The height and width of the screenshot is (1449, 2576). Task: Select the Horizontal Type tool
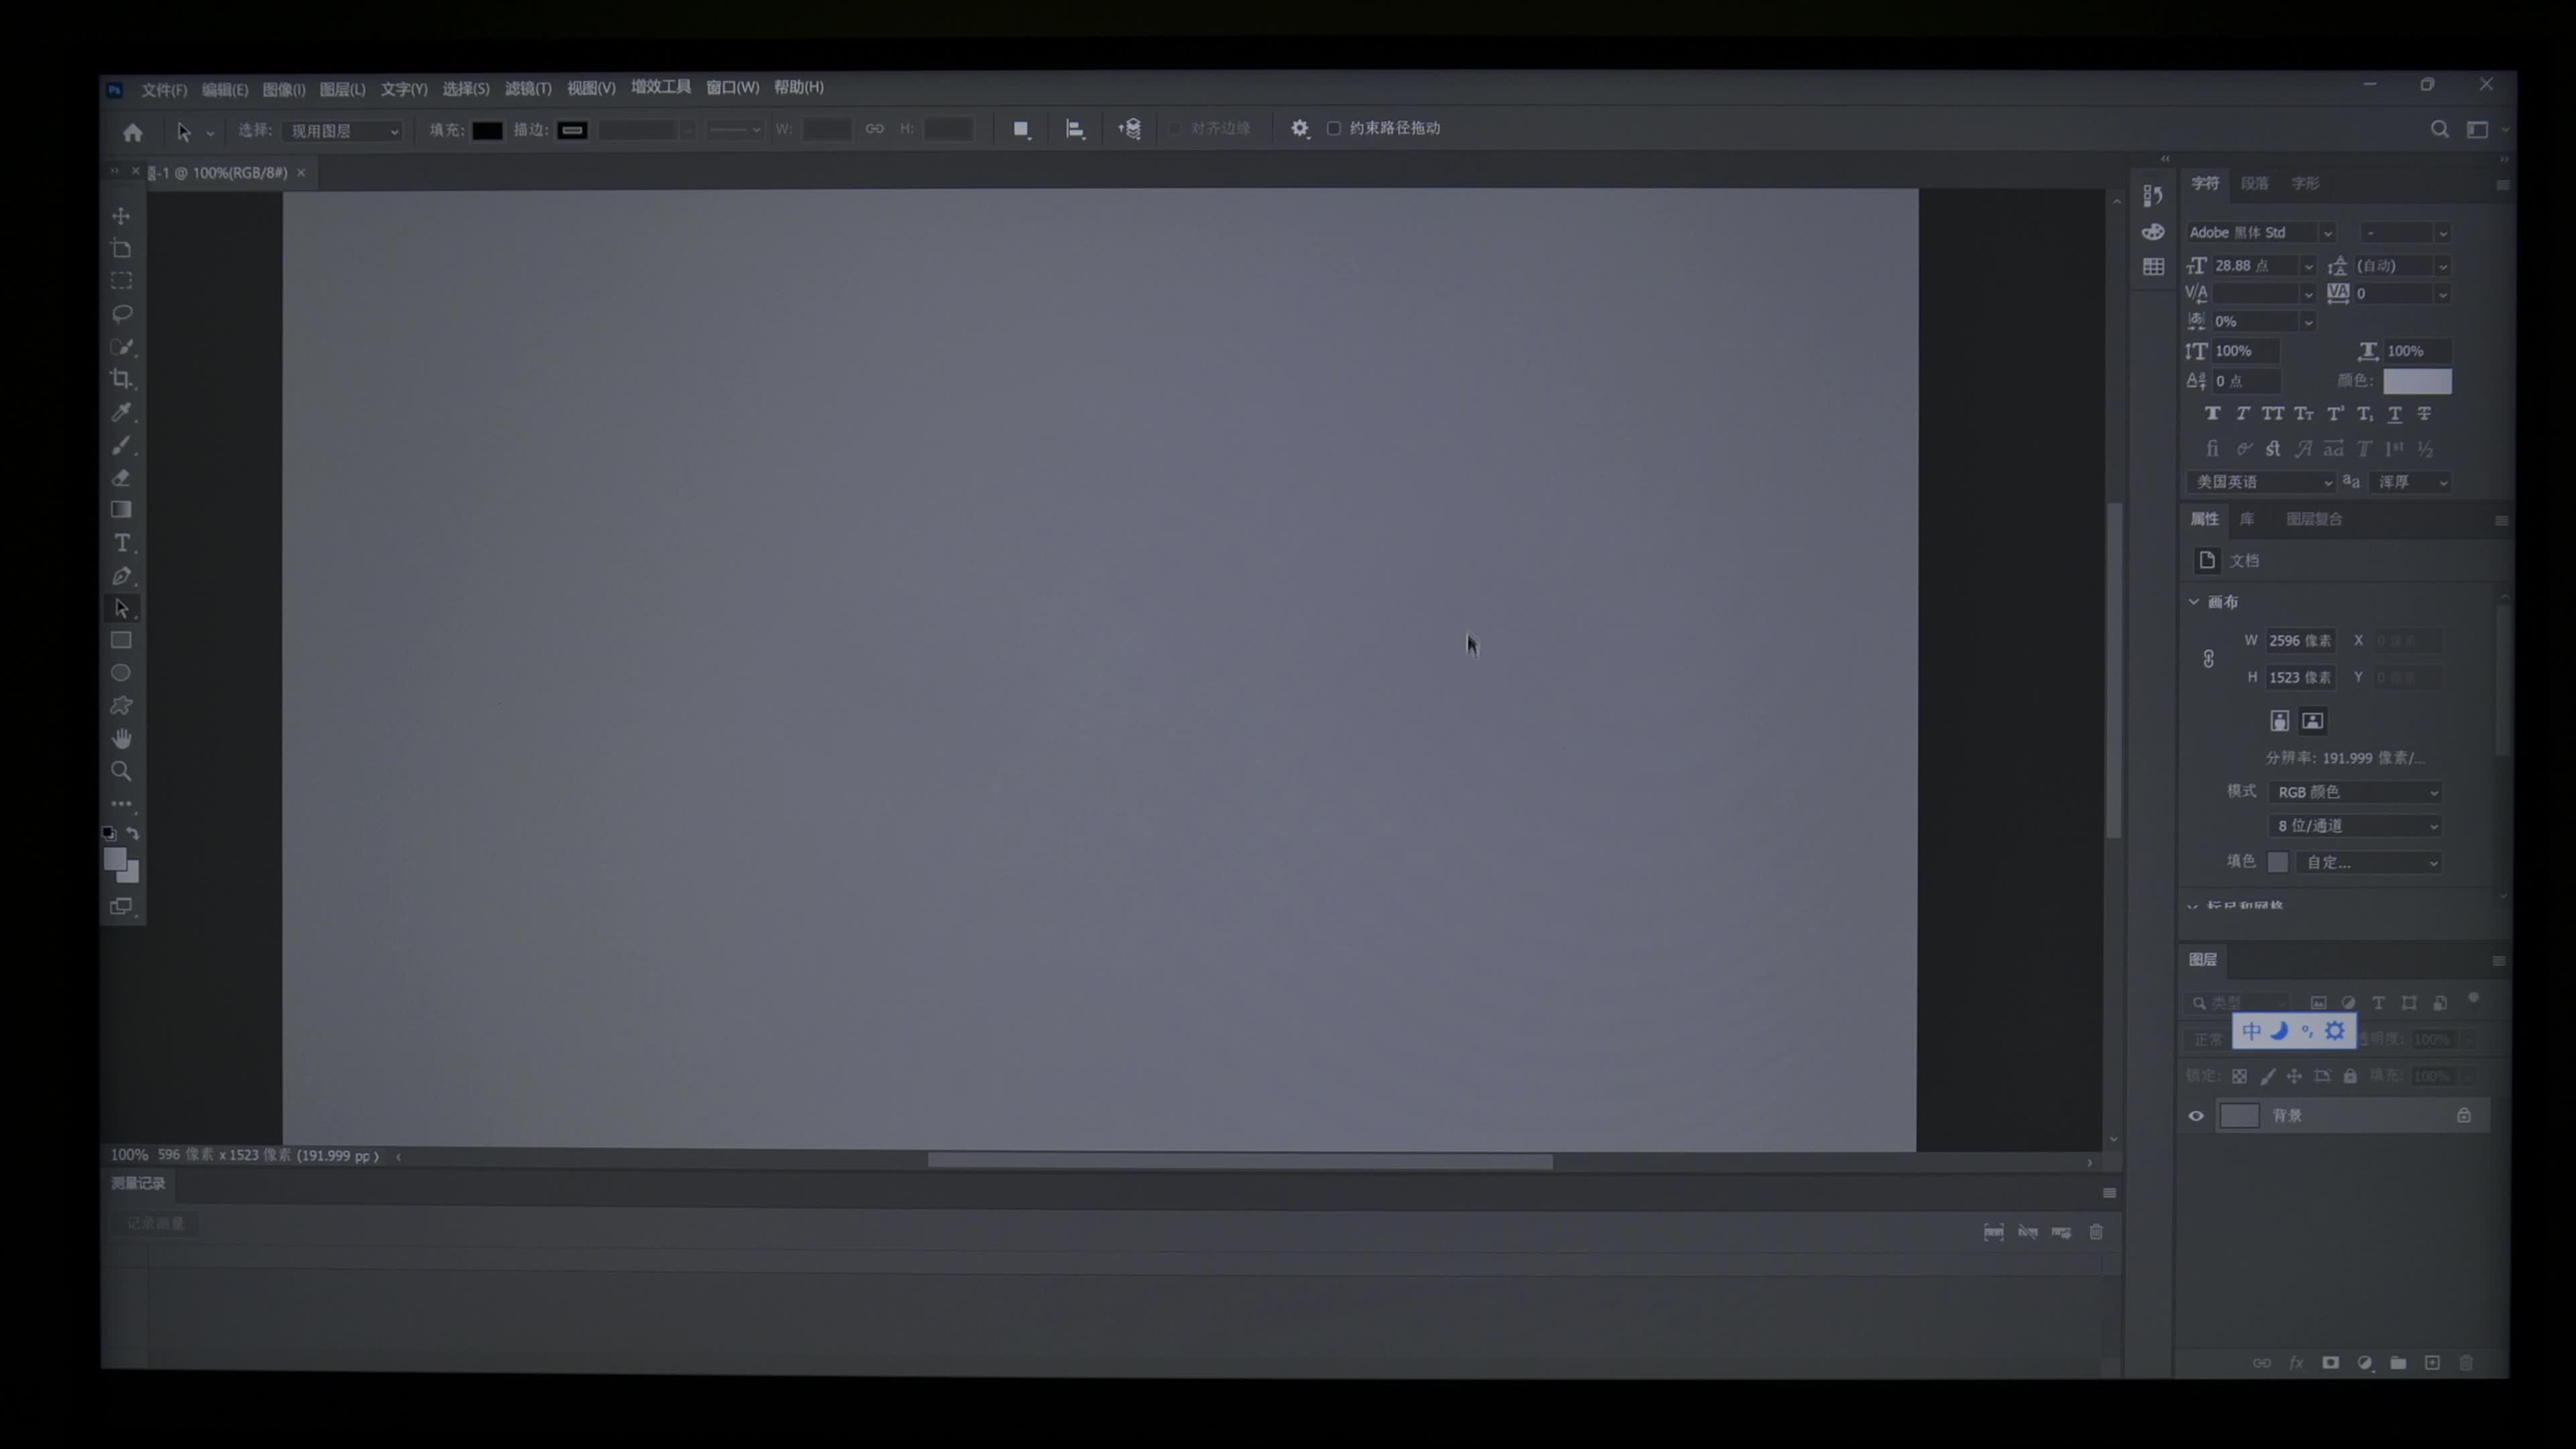coord(122,543)
